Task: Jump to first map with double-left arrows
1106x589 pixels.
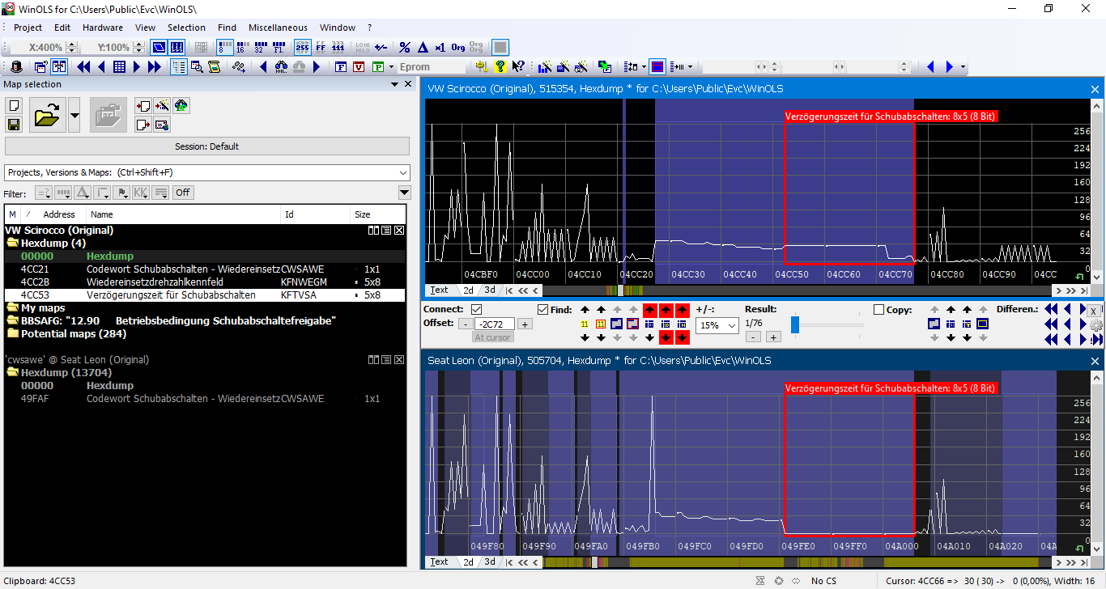Action: click(83, 66)
